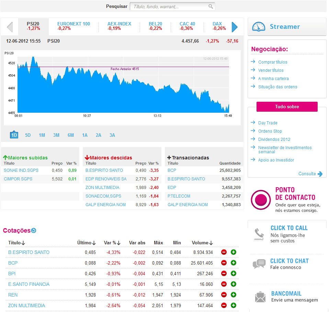This screenshot has height=312, width=329.
Task: Select the EURONEXT 100 index tab
Action: (73, 26)
